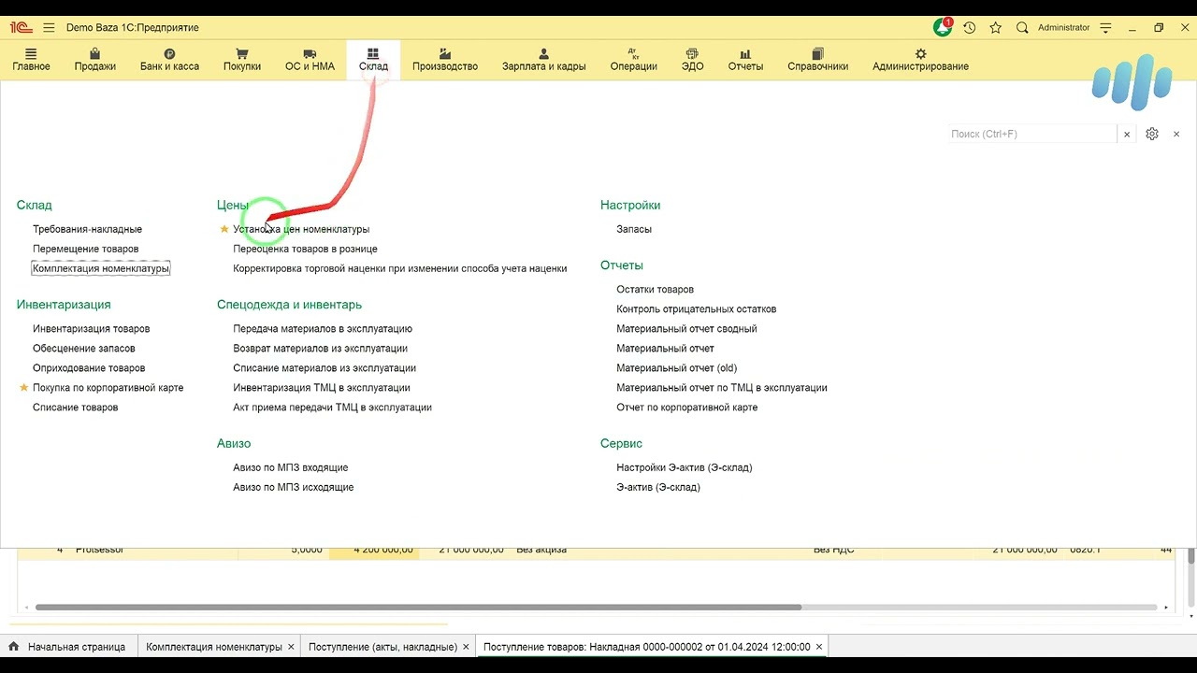1197x673 pixels.
Task: Open Инвентаризация ТМЦ в эксплуатации
Action: coord(322,388)
